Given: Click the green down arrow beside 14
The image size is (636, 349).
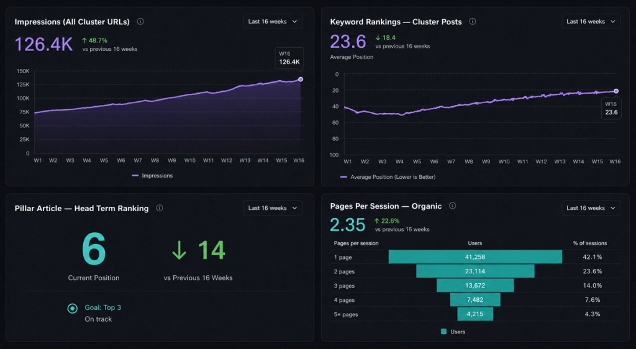Looking at the screenshot, I should [179, 250].
